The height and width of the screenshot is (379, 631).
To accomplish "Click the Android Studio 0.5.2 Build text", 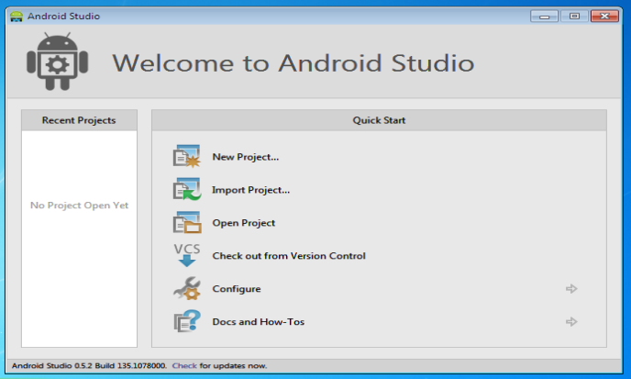I will pyautogui.click(x=89, y=366).
